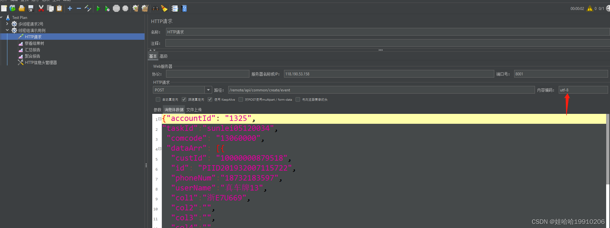Expand the 多线程请求2号 tree node
The image size is (610, 228).
(7, 24)
